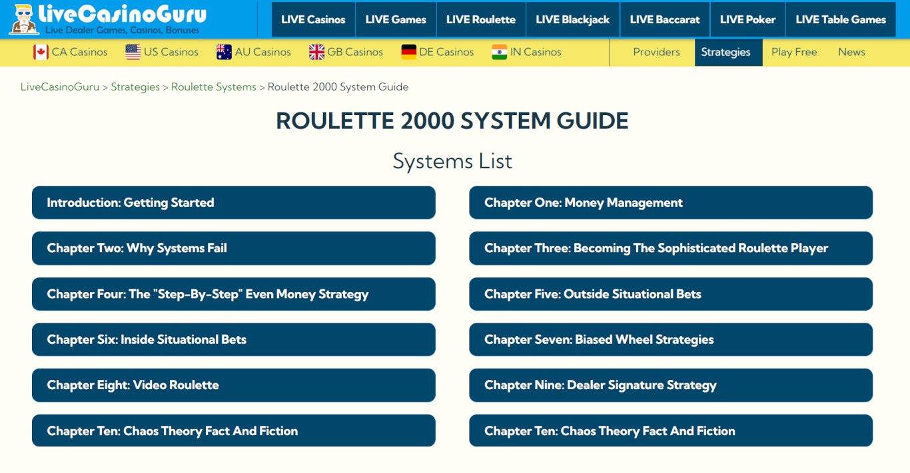Open Chapter Eight: Video Roulette
The image size is (910, 473).
[x=234, y=385]
